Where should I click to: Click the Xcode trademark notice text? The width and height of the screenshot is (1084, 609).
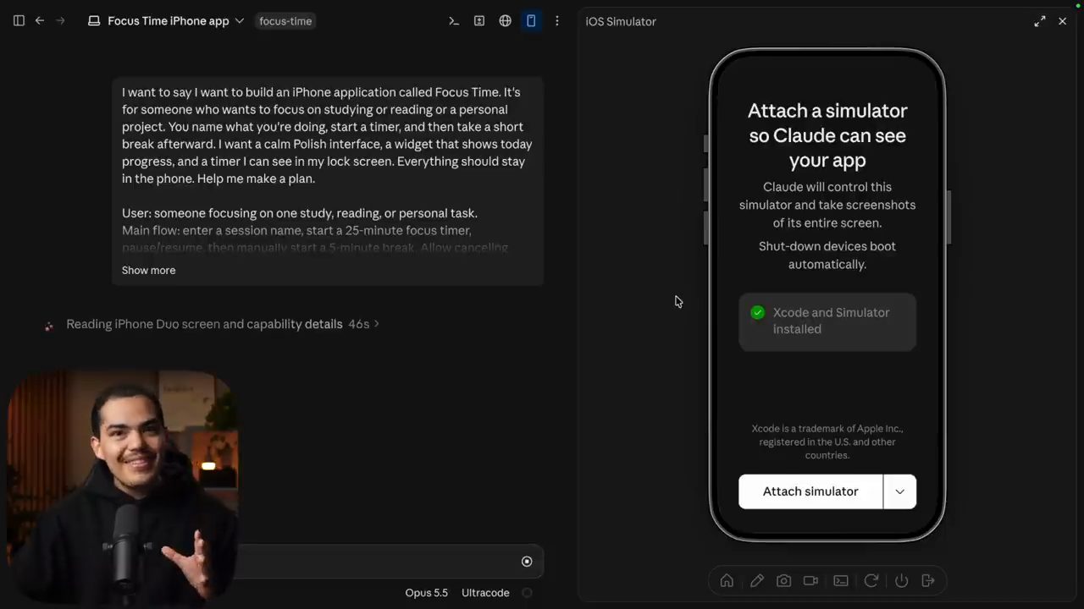pos(827,442)
